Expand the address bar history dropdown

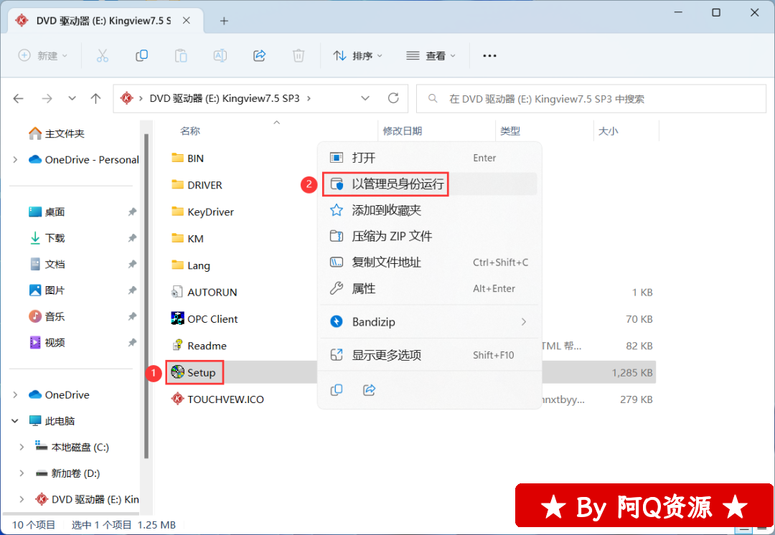tap(365, 98)
